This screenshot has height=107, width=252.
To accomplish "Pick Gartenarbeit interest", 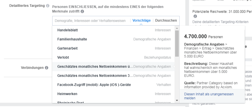I will [114, 48].
